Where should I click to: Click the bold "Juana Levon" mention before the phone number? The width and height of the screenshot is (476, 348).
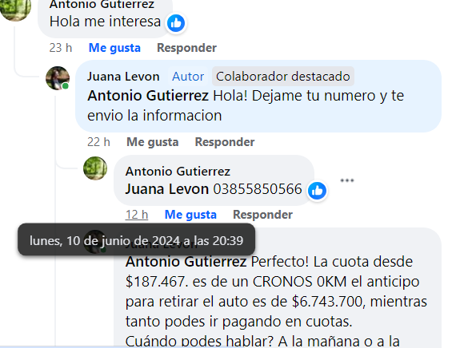167,189
